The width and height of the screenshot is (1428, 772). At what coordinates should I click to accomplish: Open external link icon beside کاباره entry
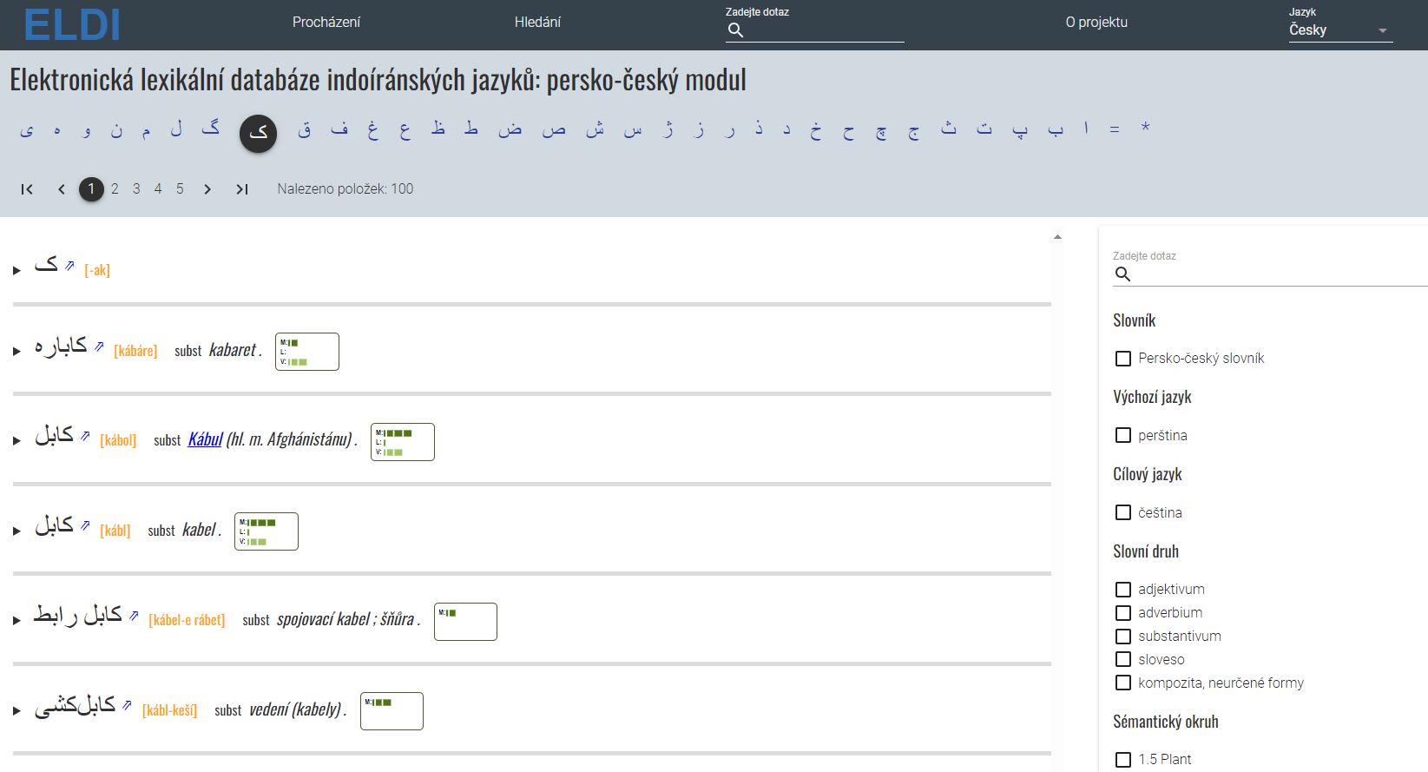click(99, 347)
